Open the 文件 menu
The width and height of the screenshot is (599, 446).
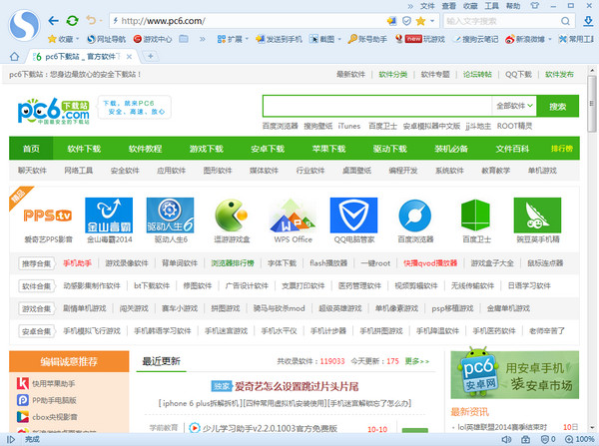(x=427, y=6)
